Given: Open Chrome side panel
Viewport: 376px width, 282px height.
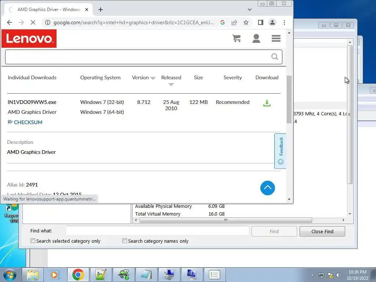Looking at the screenshot, I should coord(261,22).
